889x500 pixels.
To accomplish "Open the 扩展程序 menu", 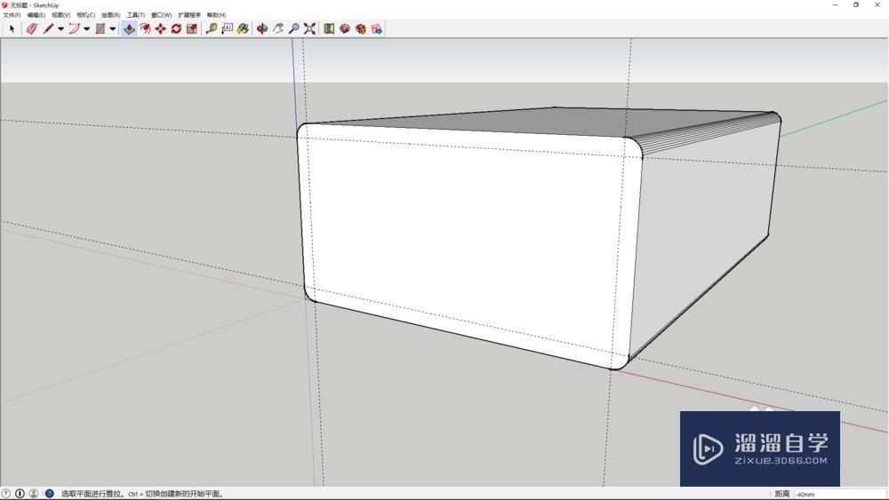I will [x=189, y=15].
